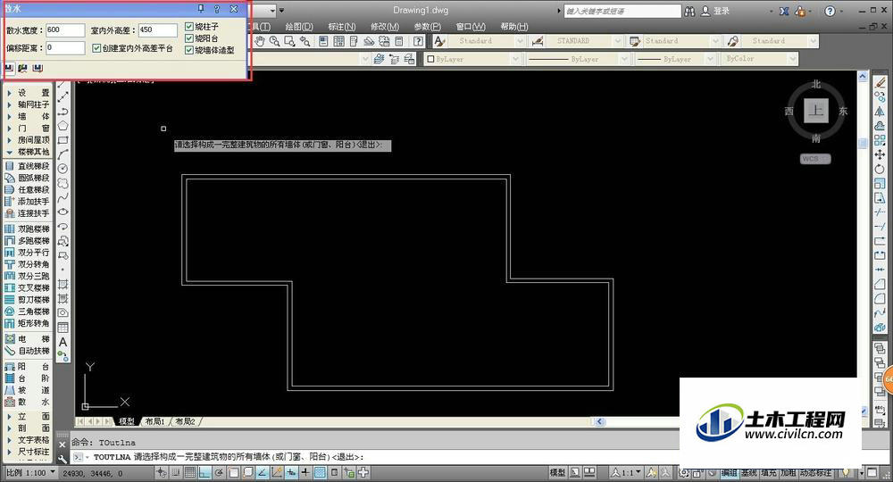Open the Layer Properties Manager icon
Image resolution: width=893 pixels, height=482 pixels.
(x=379, y=59)
